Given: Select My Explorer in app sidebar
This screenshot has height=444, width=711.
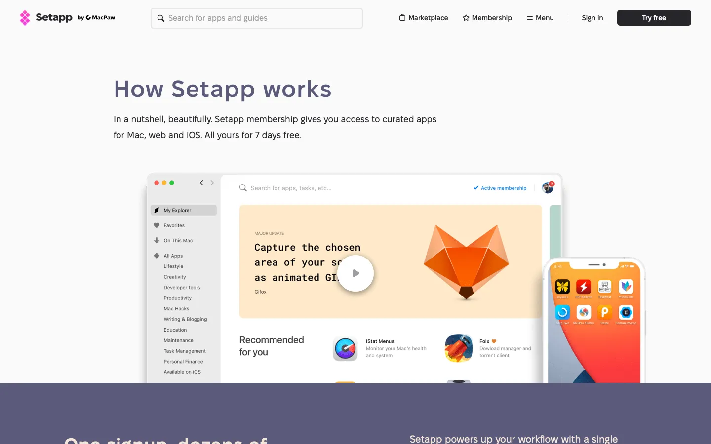Looking at the screenshot, I should click(184, 210).
